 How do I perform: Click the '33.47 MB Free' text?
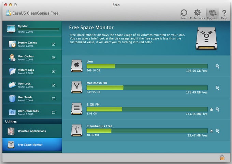(197, 135)
